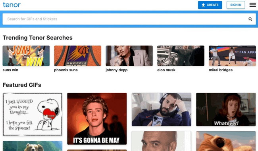Click the "elon musk" text label
This screenshot has width=258, height=151.
click(166, 70)
